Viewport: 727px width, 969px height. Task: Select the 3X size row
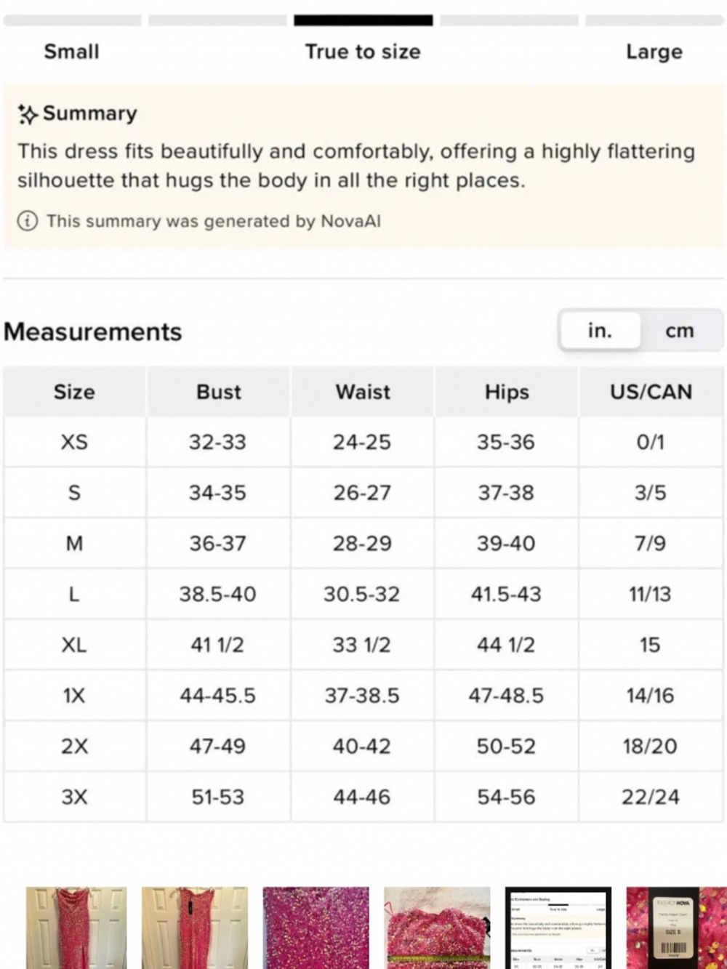tap(363, 797)
